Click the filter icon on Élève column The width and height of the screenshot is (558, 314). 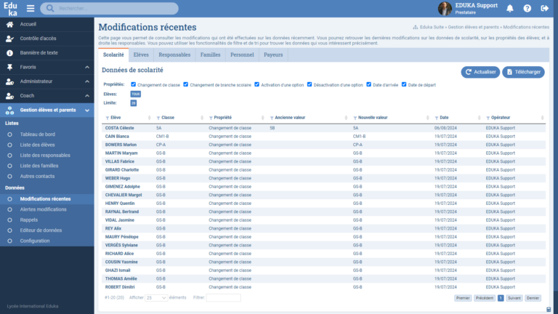[x=108, y=117]
